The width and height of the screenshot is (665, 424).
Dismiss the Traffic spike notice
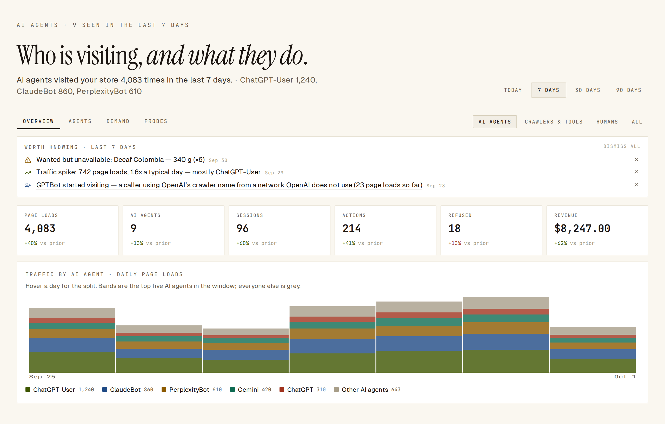(636, 172)
